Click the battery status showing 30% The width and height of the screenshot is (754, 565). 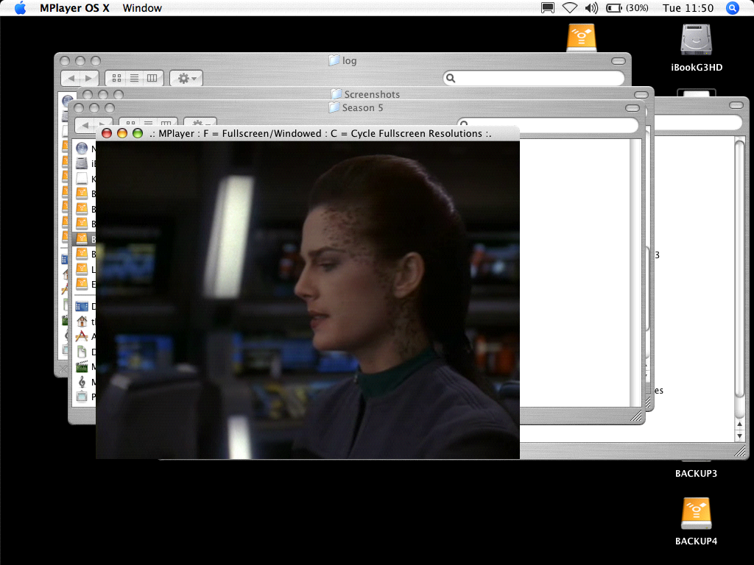pos(627,7)
